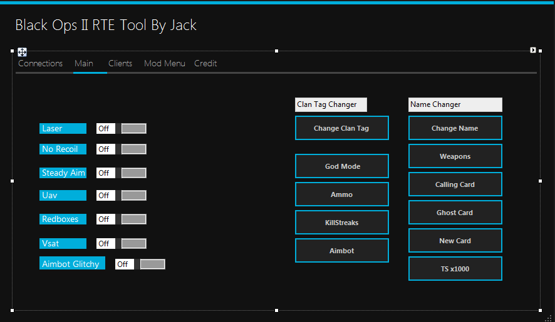Toggle the No Recoil switch
Image resolution: width=555 pixels, height=322 pixels.
[x=121, y=149]
